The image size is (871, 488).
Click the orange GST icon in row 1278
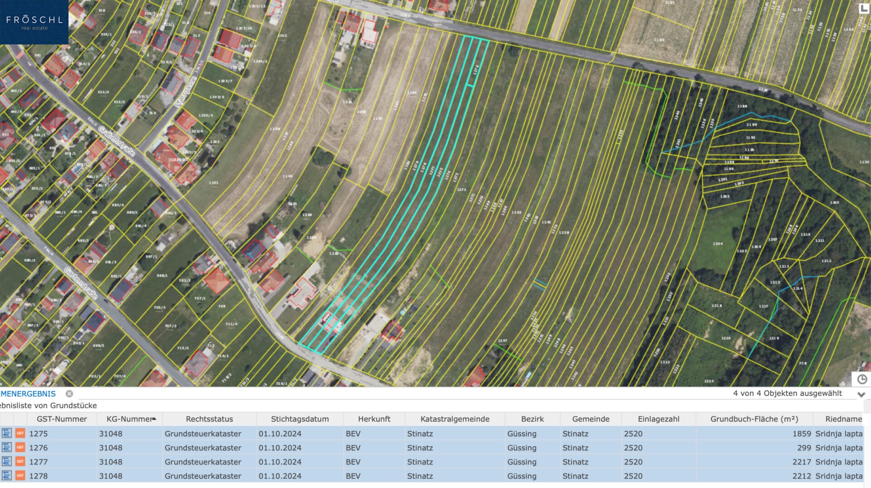click(x=20, y=476)
